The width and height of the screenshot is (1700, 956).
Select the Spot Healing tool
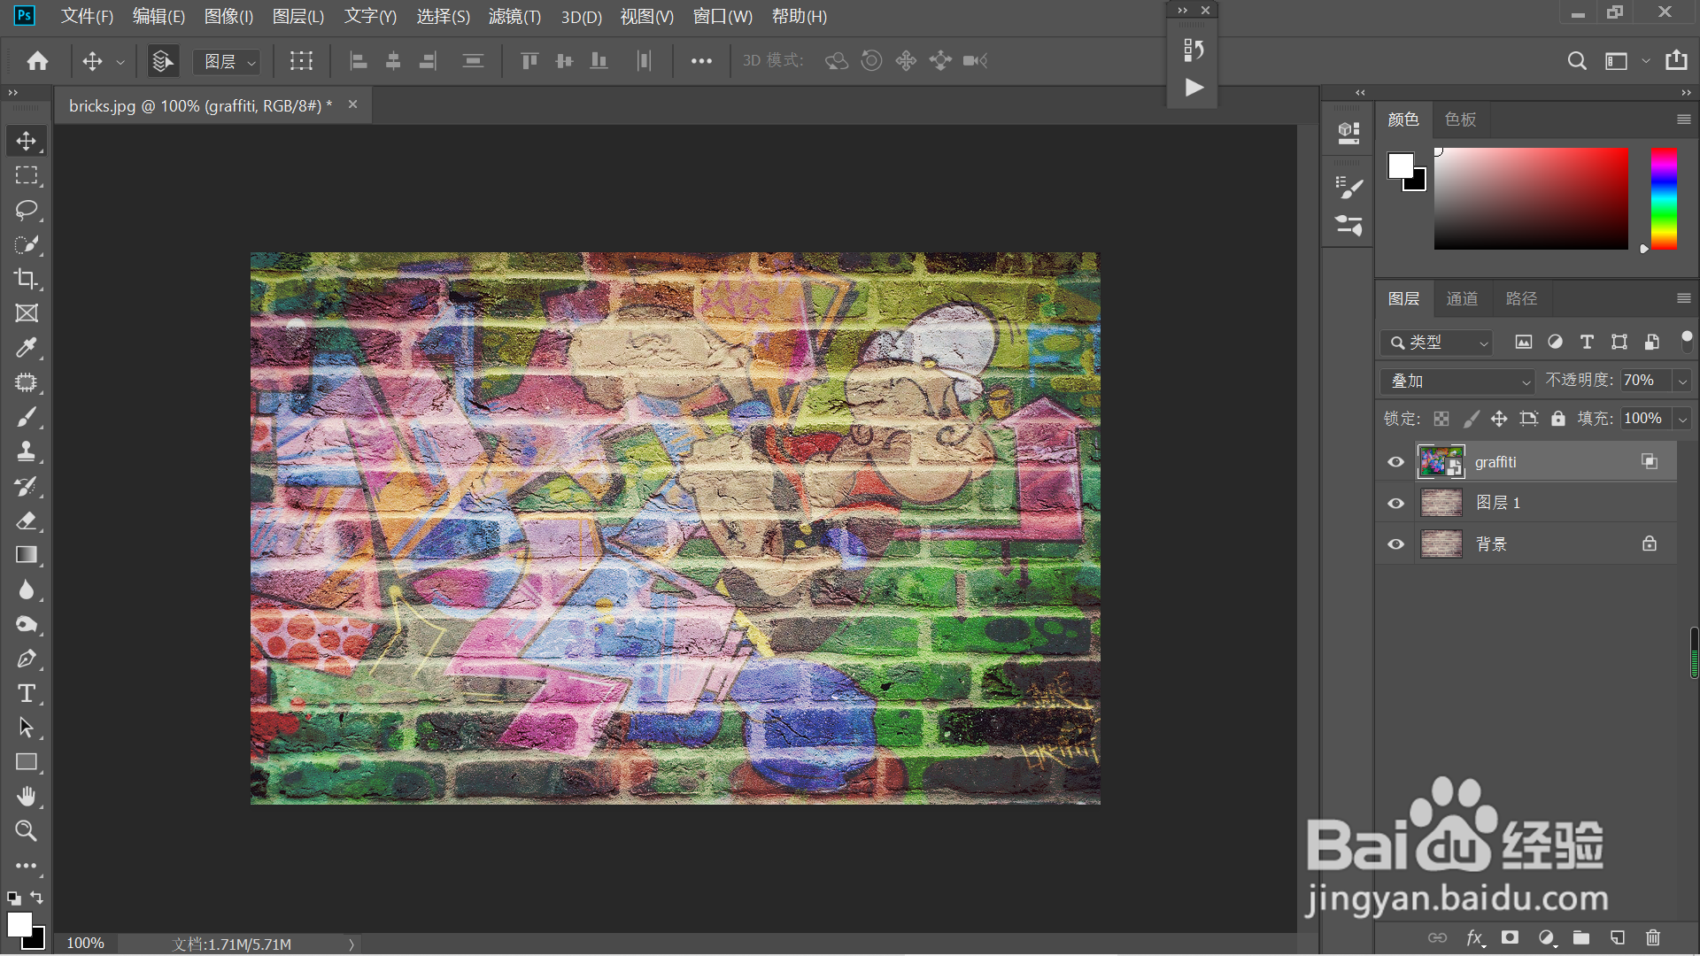coord(27,382)
